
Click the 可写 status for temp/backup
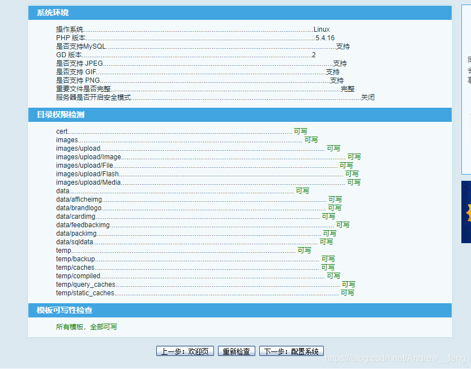[x=328, y=258]
